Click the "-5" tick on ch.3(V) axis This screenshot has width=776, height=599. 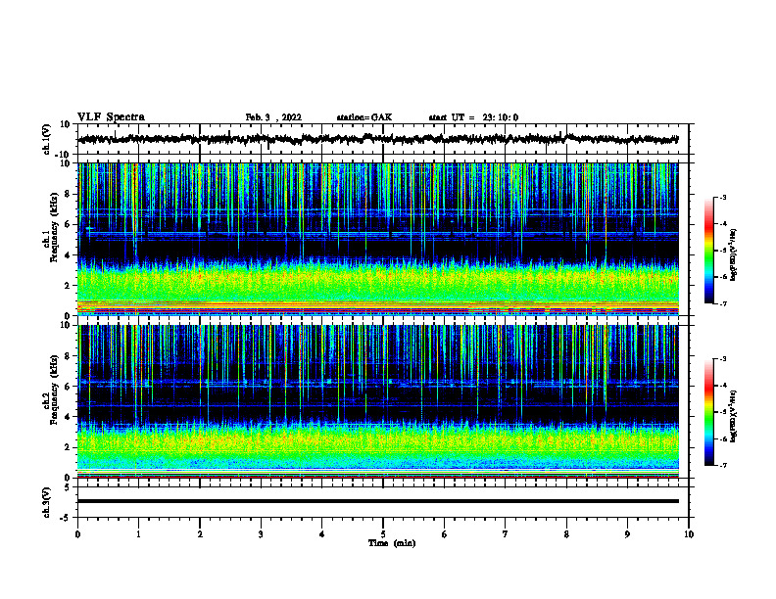pos(66,518)
